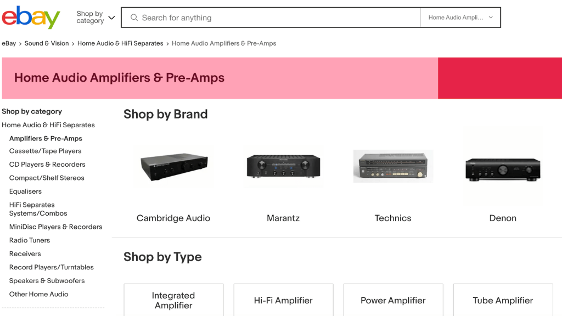Choose the Power Amplifier type

(x=393, y=300)
